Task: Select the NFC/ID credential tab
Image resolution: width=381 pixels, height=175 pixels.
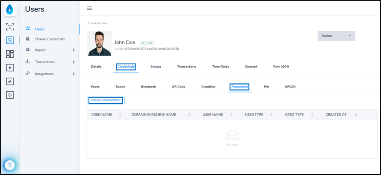Action: tap(290, 87)
